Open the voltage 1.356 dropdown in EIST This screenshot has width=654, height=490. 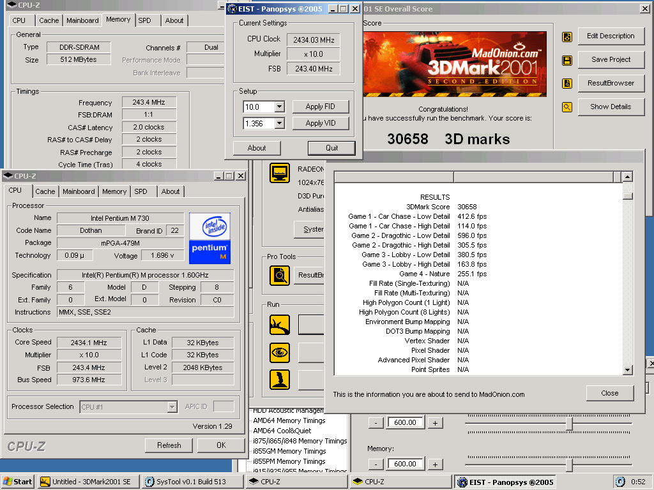pyautogui.click(x=279, y=124)
